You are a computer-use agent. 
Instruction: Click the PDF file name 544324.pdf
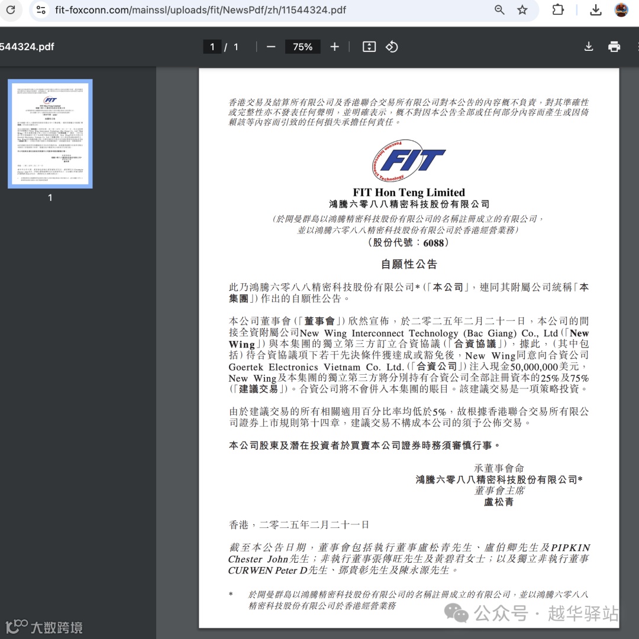[27, 47]
